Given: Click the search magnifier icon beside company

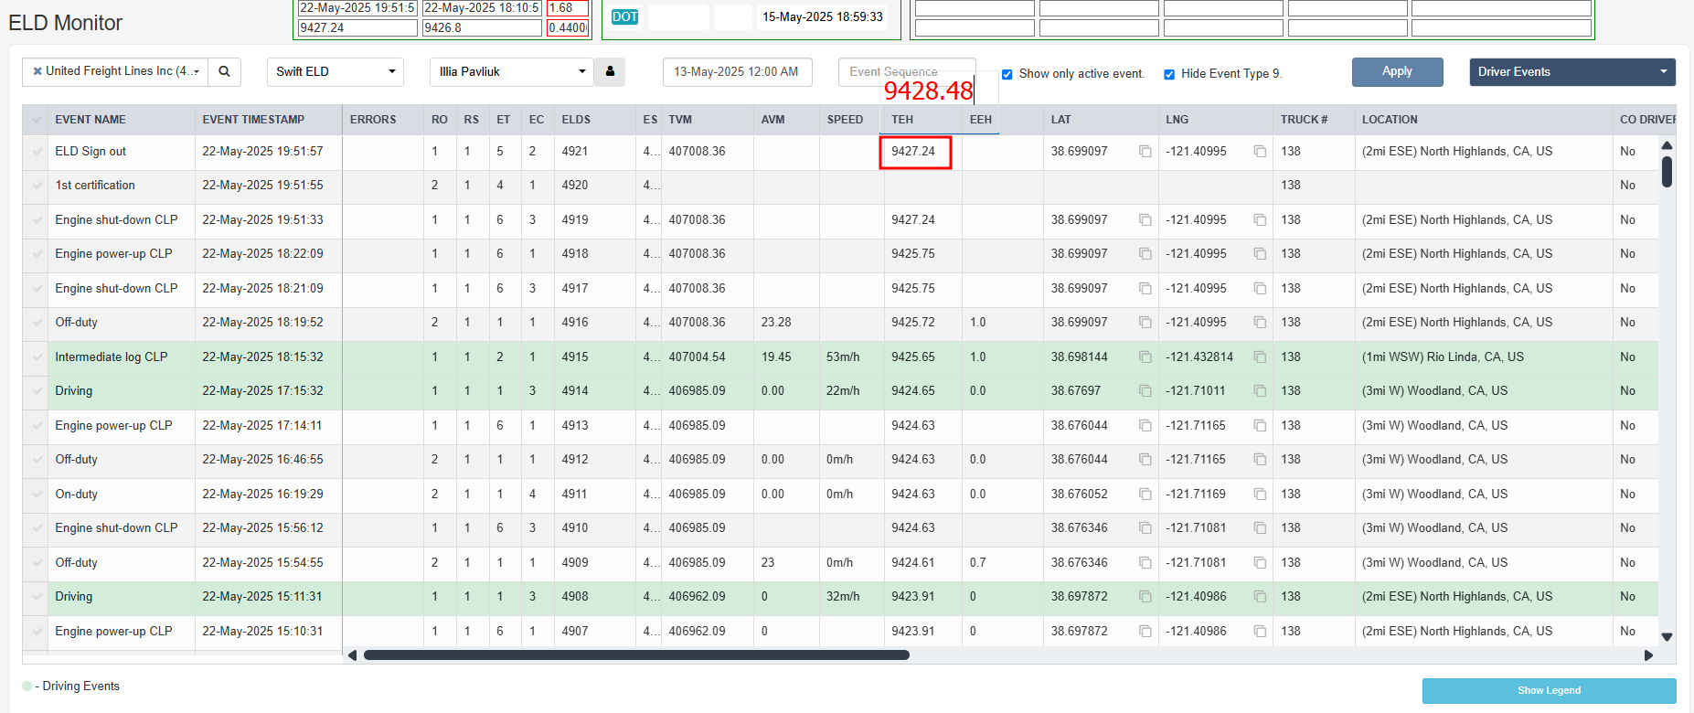Looking at the screenshot, I should tap(224, 71).
